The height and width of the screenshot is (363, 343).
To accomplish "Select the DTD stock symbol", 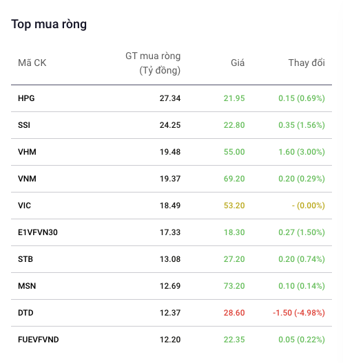I will (25, 313).
